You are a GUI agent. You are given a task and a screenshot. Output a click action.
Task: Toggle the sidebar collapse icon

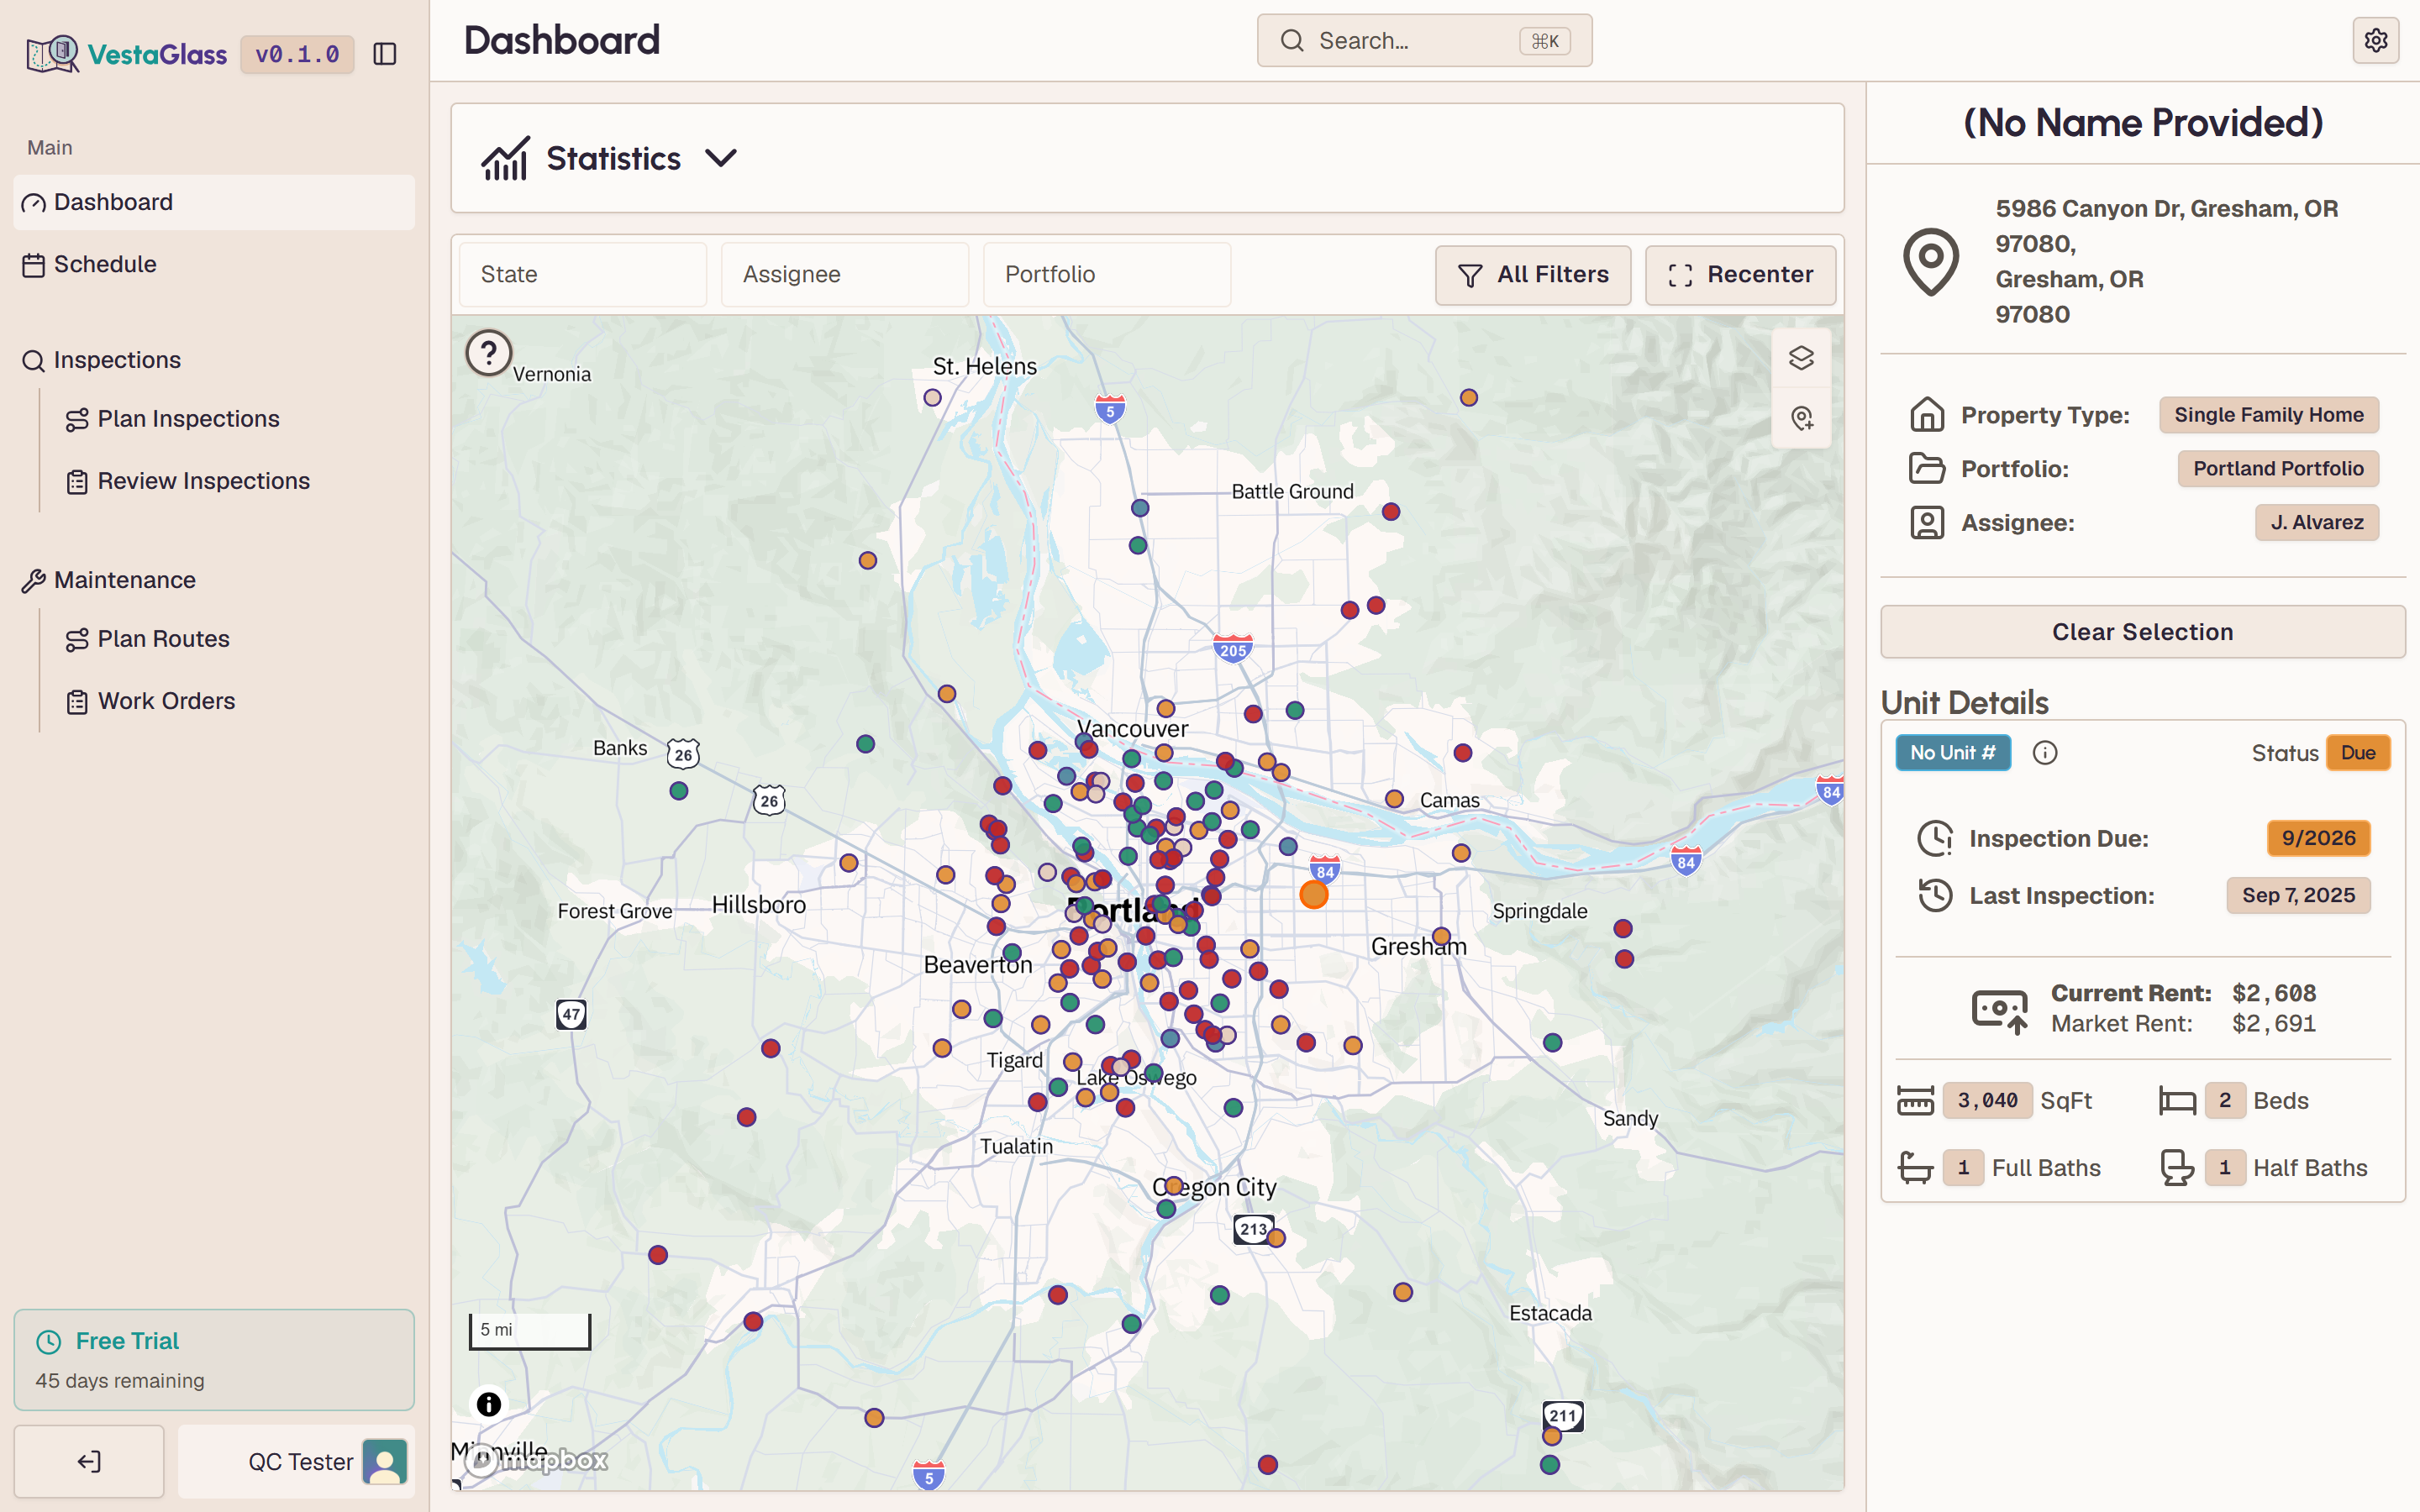click(385, 54)
